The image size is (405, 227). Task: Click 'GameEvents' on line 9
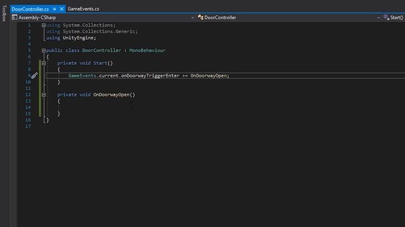tap(82, 76)
